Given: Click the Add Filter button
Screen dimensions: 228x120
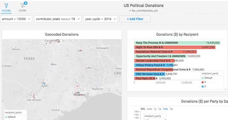Looking at the screenshot, I should coord(135,19).
